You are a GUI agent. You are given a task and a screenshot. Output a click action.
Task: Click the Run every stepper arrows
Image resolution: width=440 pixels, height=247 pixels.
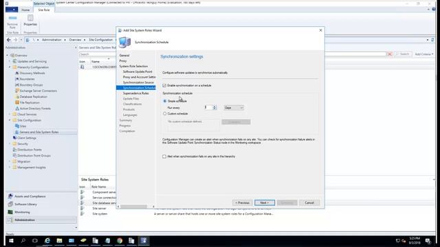214,108
